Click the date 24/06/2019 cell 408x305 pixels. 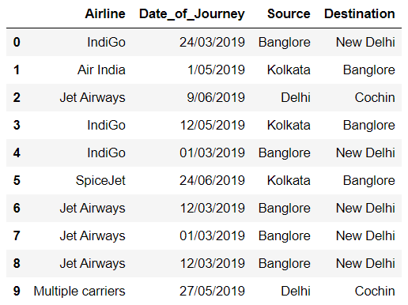(x=212, y=180)
